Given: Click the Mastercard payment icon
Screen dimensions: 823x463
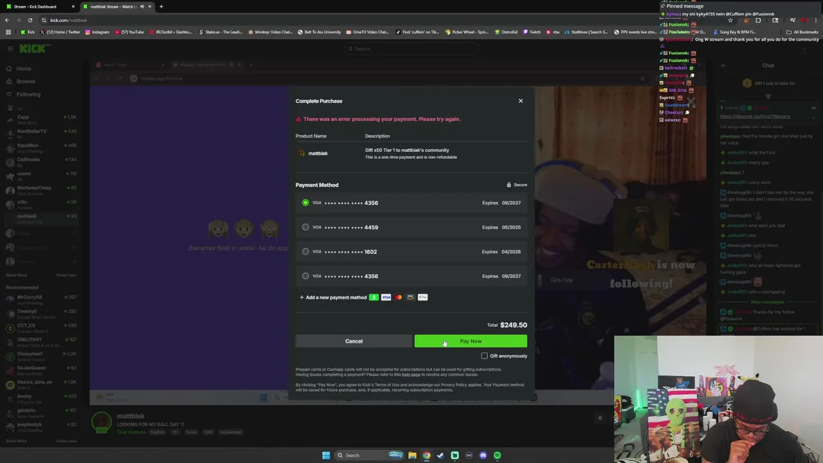Looking at the screenshot, I should (x=398, y=297).
